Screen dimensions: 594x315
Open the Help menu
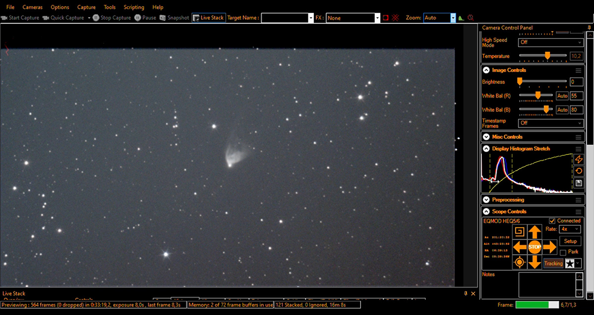coord(158,7)
